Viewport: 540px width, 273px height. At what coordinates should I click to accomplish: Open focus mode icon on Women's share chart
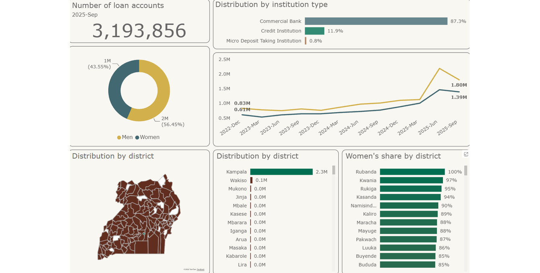(466, 154)
